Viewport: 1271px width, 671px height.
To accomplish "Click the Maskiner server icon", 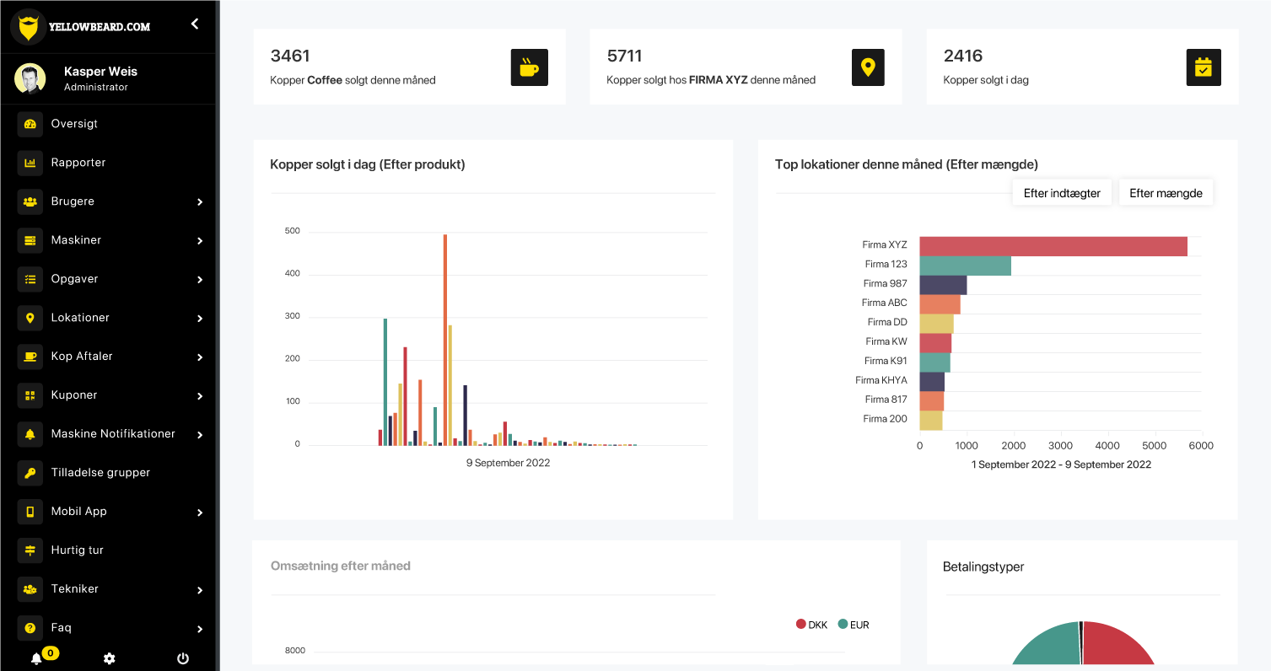I will (30, 240).
